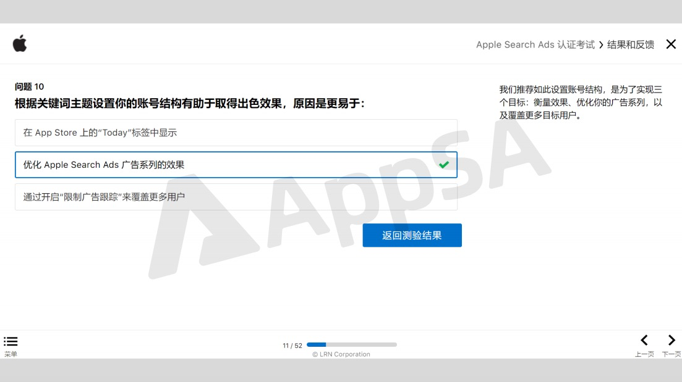Click the 下一页 label
This screenshot has height=382, width=682.
(671, 354)
